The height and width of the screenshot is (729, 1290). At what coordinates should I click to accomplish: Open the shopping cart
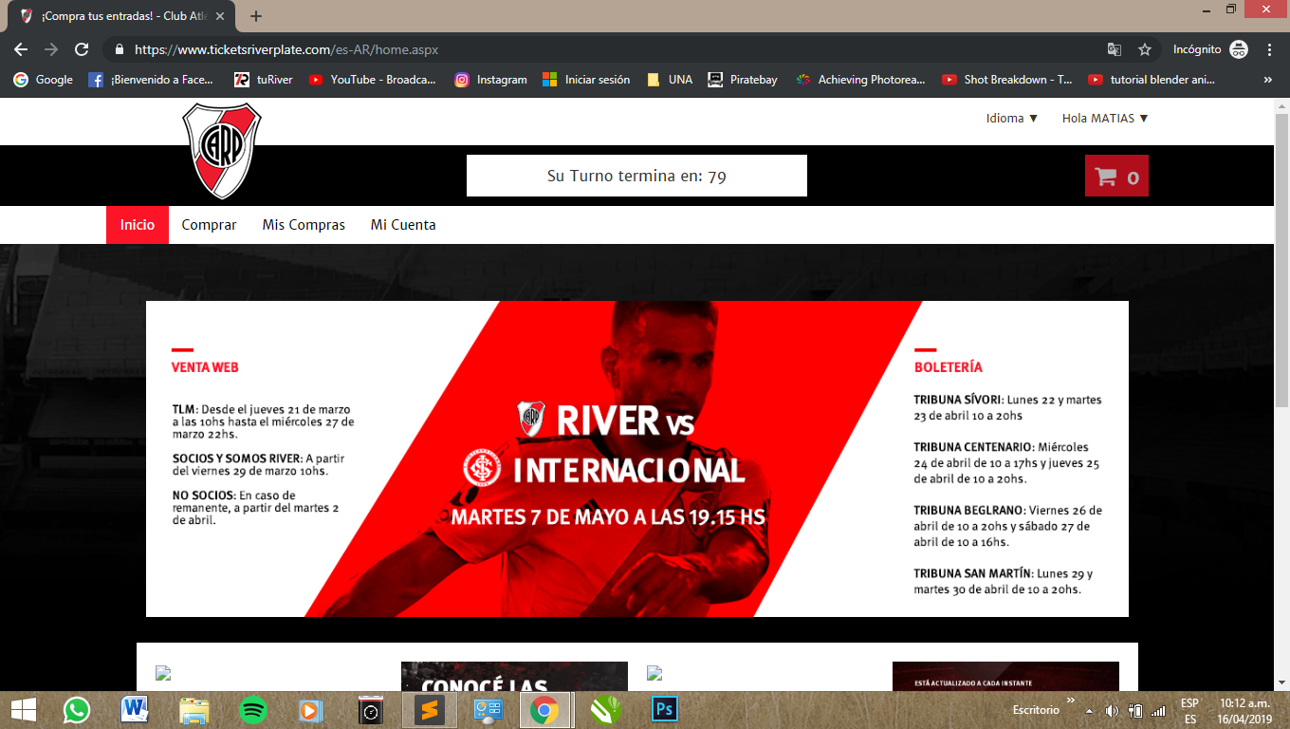click(1116, 176)
